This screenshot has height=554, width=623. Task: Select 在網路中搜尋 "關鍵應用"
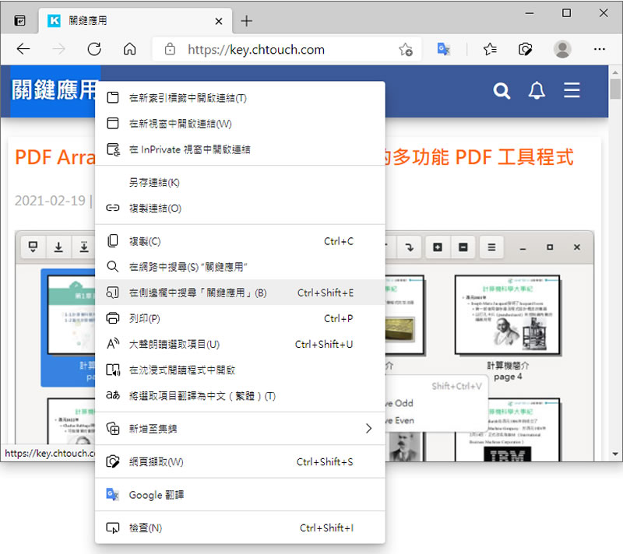[x=240, y=267]
